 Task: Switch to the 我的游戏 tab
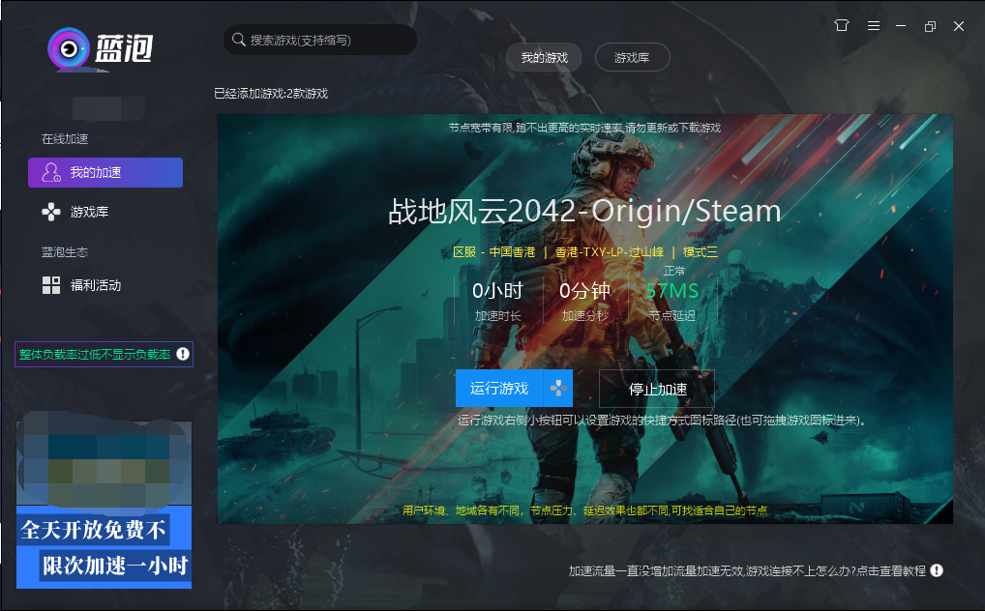coord(544,58)
